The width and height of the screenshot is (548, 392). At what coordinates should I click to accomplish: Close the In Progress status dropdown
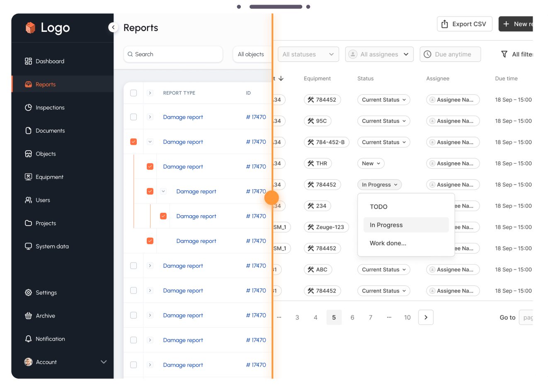[380, 185]
